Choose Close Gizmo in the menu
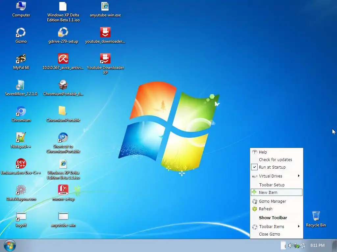The width and height of the screenshot is (337, 252). (276, 234)
